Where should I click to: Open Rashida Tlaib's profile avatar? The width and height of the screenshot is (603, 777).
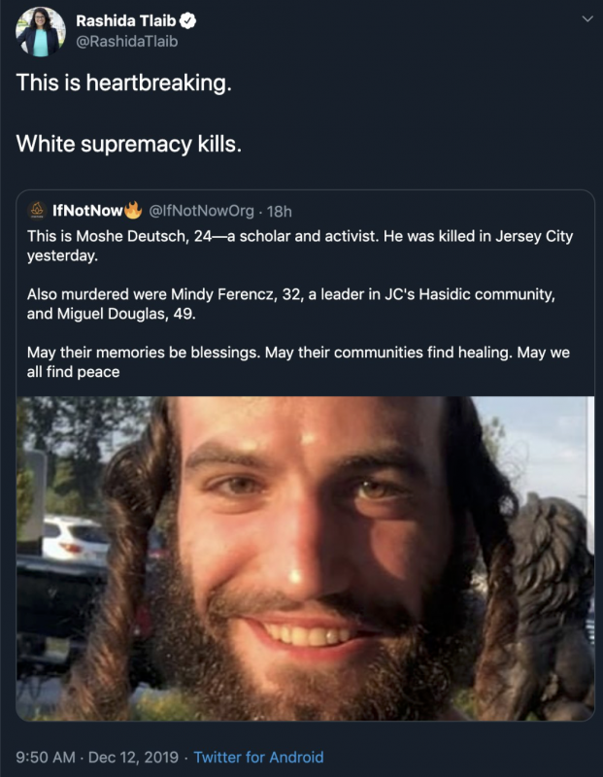[x=41, y=32]
